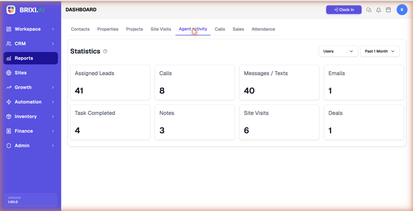The width and height of the screenshot is (413, 211).
Task: Click the Statistics help question-mark icon
Action: coord(105,51)
